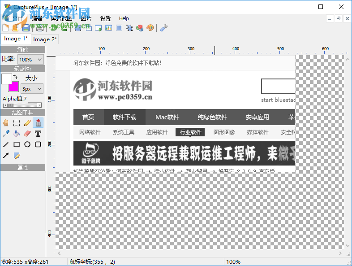
Task: Select the Spray can tool
Action: (x=38, y=123)
